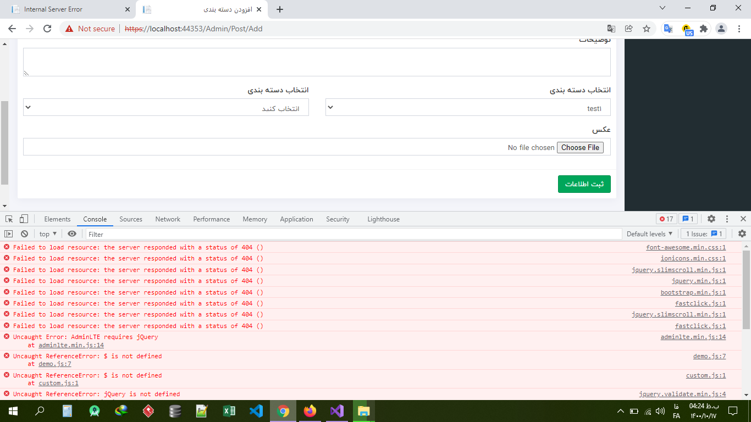The image size is (751, 422).
Task: Switch to Firefox on the taskbar
Action: pos(310,411)
